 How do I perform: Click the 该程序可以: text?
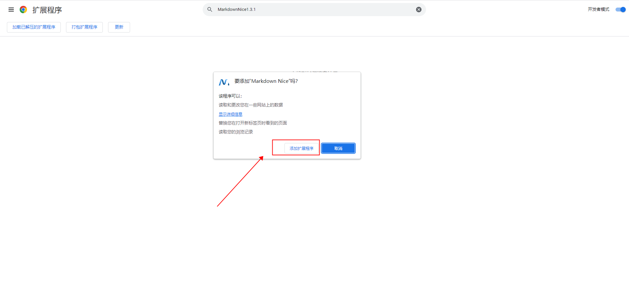coord(230,96)
